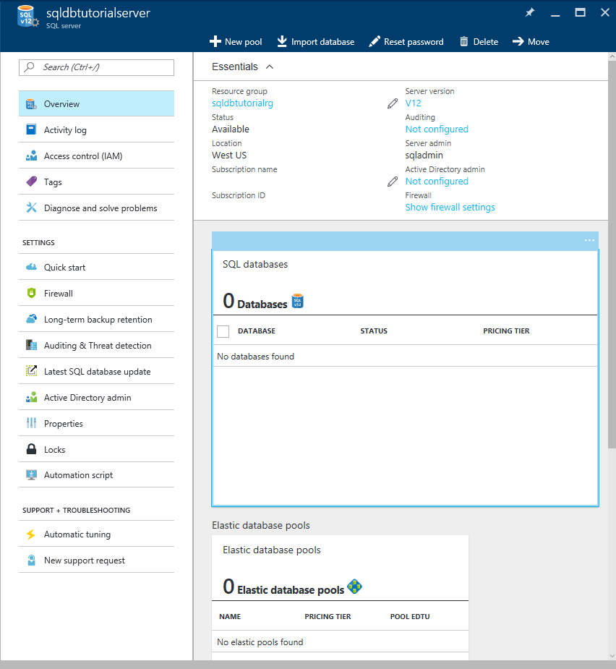
Task: Click the STATUS column header
Action: 374,331
